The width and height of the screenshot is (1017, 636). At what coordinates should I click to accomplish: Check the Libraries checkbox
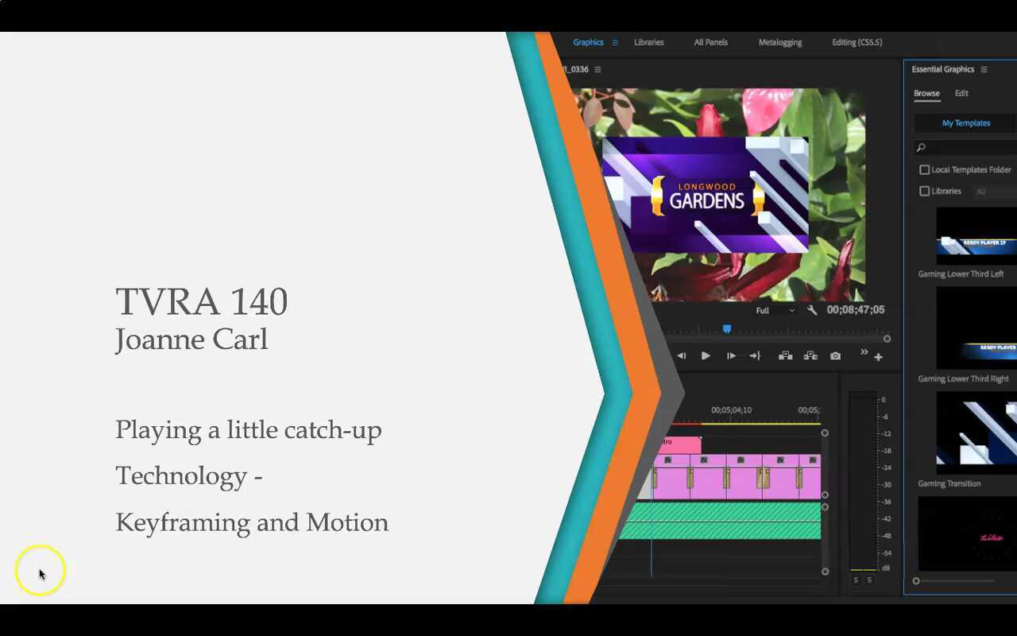pos(925,191)
